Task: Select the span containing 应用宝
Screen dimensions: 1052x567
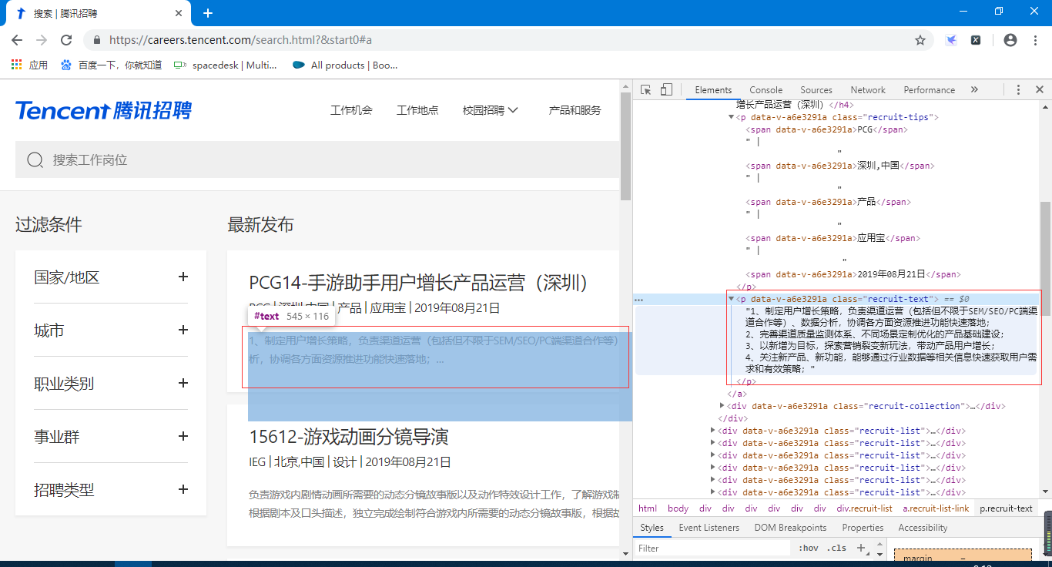Action: click(833, 238)
